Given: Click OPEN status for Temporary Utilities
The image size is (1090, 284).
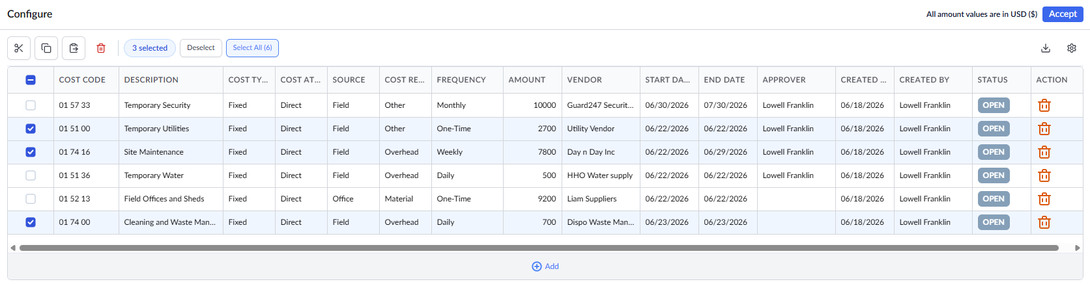Looking at the screenshot, I should pyautogui.click(x=994, y=129).
